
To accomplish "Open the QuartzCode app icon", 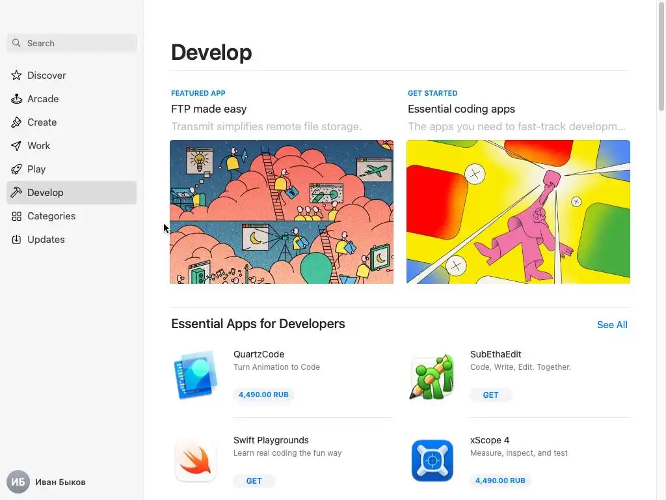I will tap(195, 374).
